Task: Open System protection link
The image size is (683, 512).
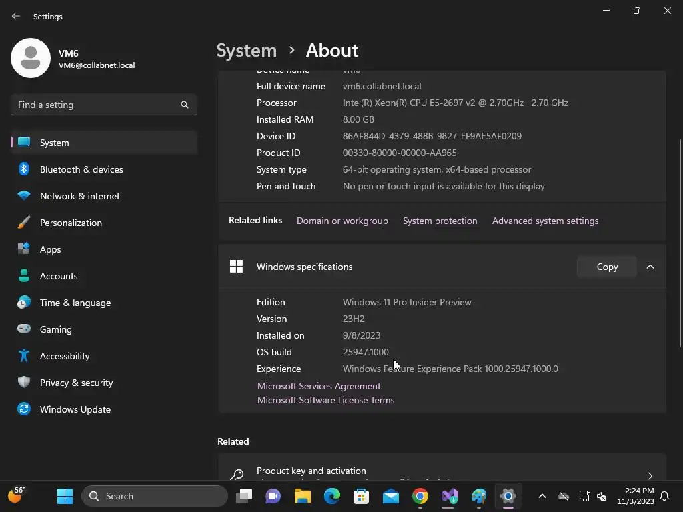Action: click(440, 221)
